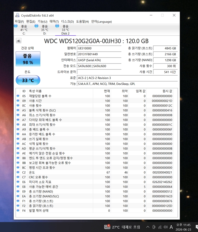Select the 예기치 않은 전원 손실 횟수 row
The height and width of the screenshot is (232, 198).
pyautogui.click(x=95, y=153)
